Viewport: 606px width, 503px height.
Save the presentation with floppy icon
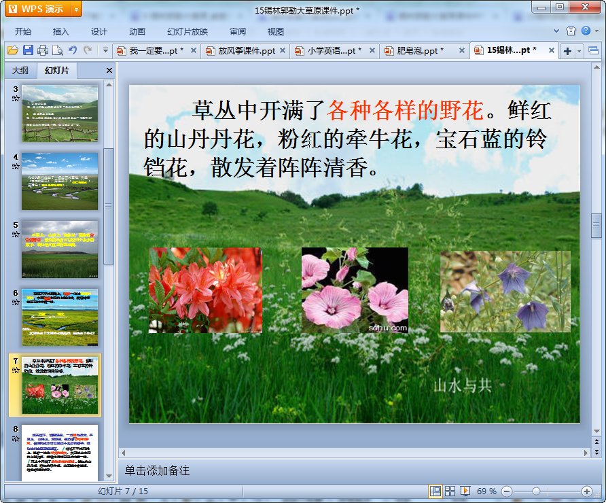28,51
